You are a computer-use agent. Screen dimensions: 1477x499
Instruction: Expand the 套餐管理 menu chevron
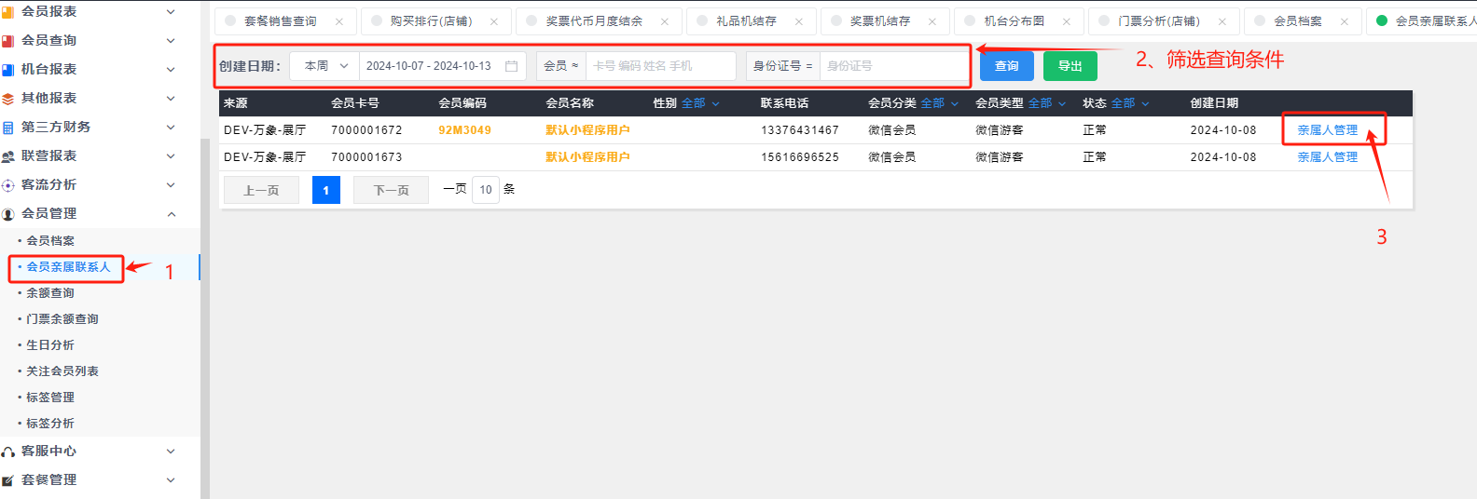coord(171,480)
